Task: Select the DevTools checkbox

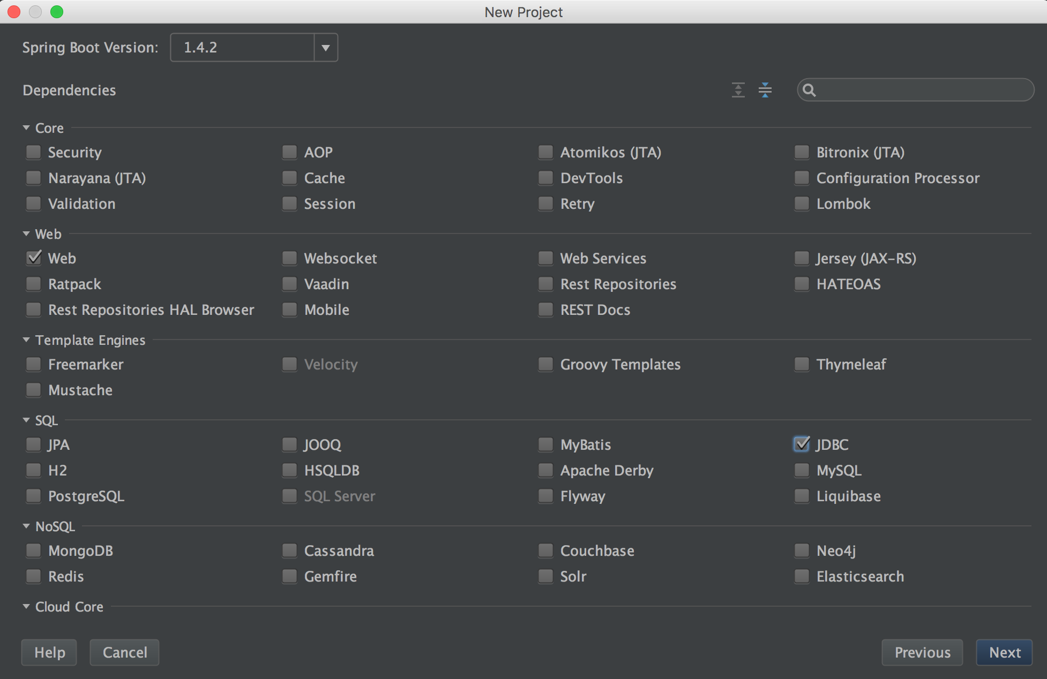Action: (x=545, y=178)
